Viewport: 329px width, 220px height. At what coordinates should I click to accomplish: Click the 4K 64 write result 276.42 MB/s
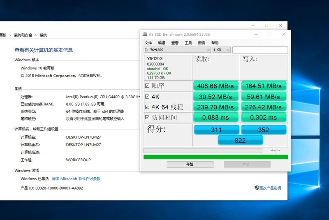264,107
